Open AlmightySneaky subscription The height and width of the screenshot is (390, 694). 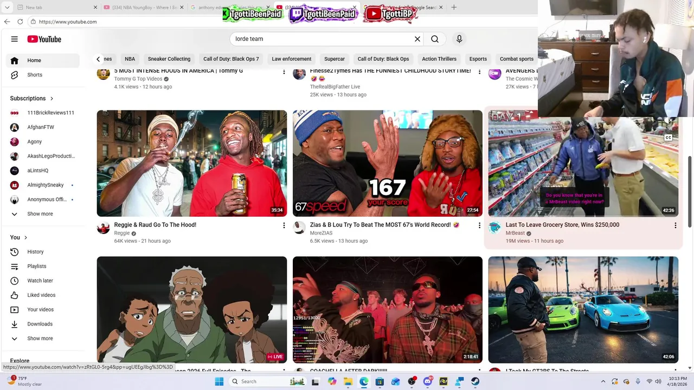tap(42, 185)
